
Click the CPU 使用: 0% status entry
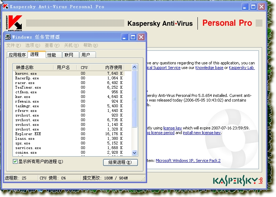coord(59,178)
